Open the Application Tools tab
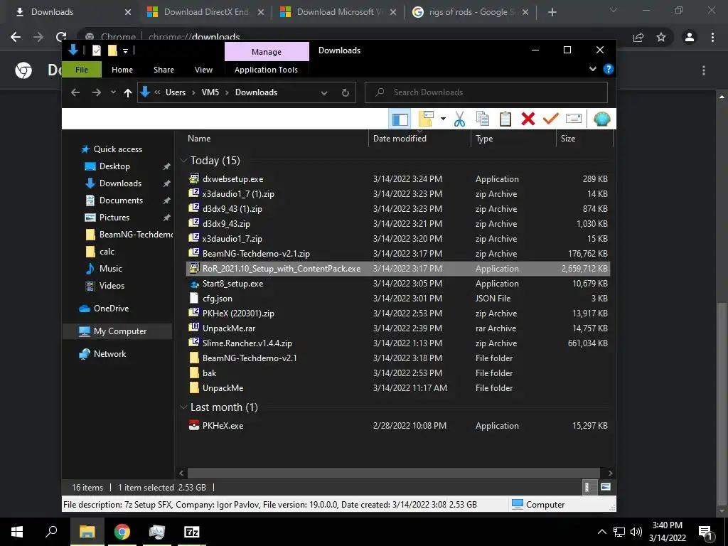This screenshot has height=546, width=728. (x=266, y=70)
